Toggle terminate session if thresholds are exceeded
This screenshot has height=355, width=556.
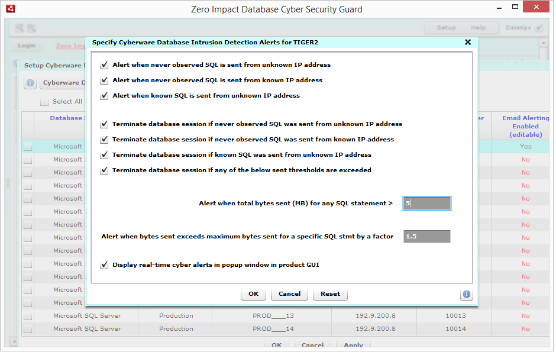coord(105,170)
